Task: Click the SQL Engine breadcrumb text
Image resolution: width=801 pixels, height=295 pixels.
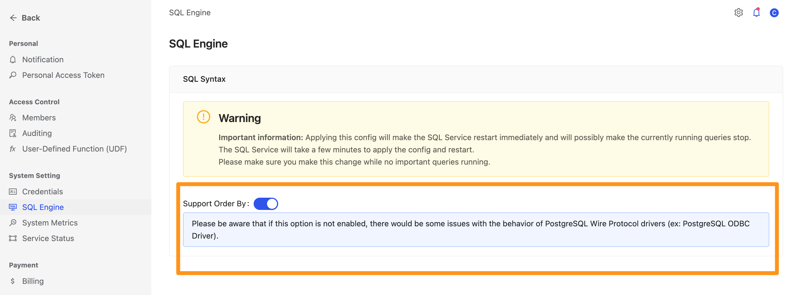Action: point(190,13)
